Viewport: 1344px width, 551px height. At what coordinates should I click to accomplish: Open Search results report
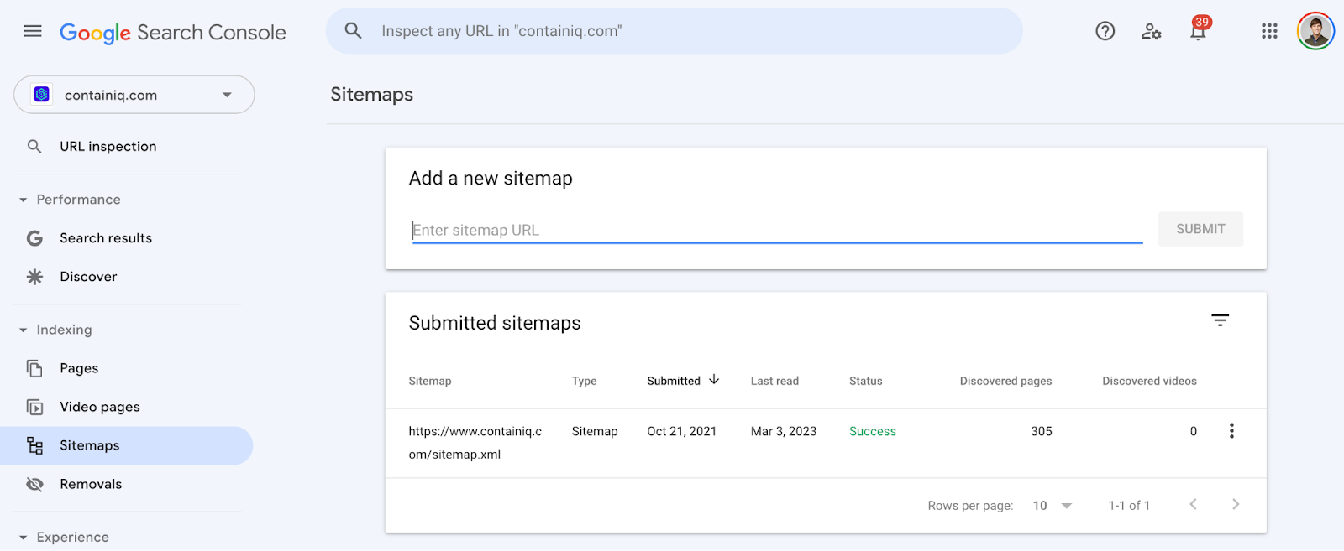tap(128, 238)
